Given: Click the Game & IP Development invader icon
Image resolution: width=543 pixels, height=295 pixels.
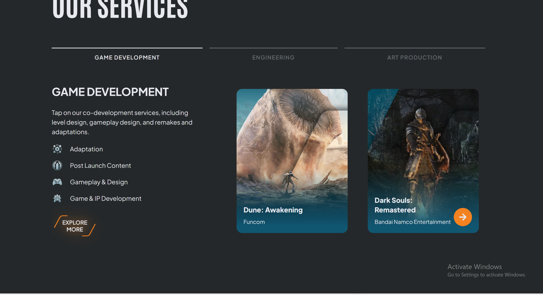Looking at the screenshot, I should coord(57,198).
